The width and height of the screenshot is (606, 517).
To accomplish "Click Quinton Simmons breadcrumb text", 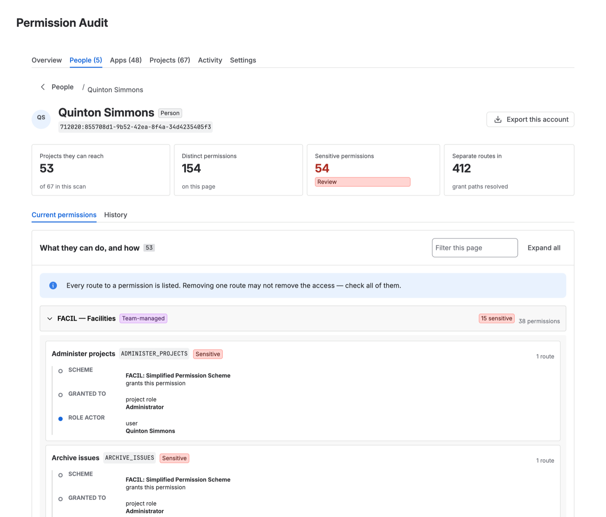I will point(115,90).
